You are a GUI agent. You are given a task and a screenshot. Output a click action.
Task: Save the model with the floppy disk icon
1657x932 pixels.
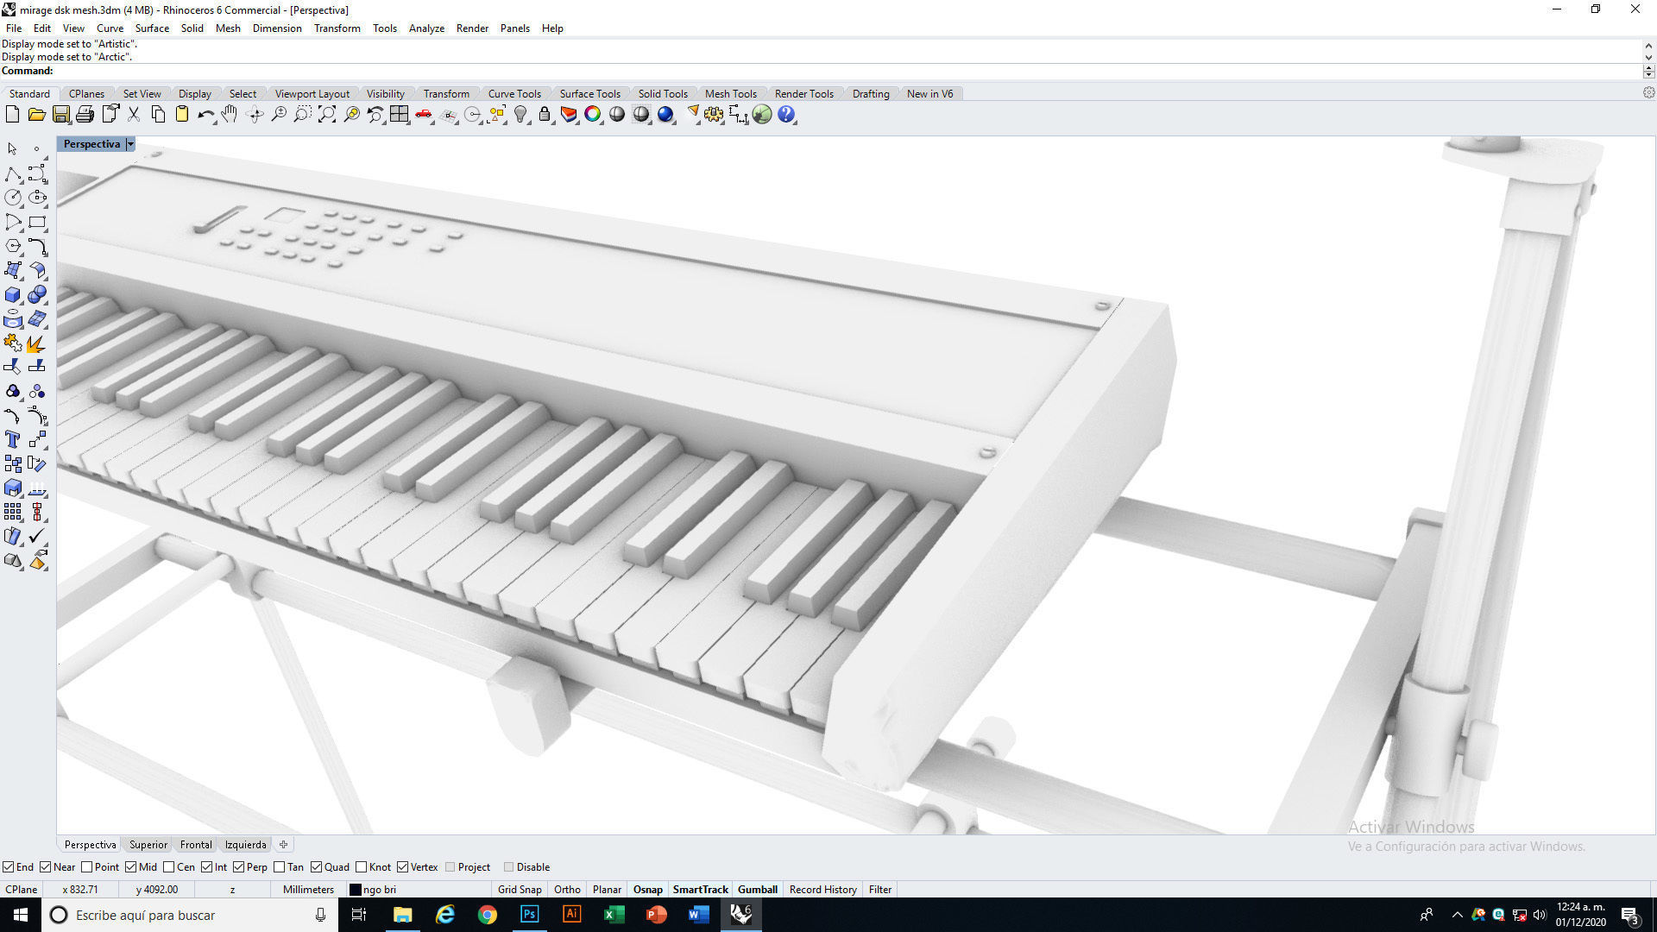coord(60,115)
